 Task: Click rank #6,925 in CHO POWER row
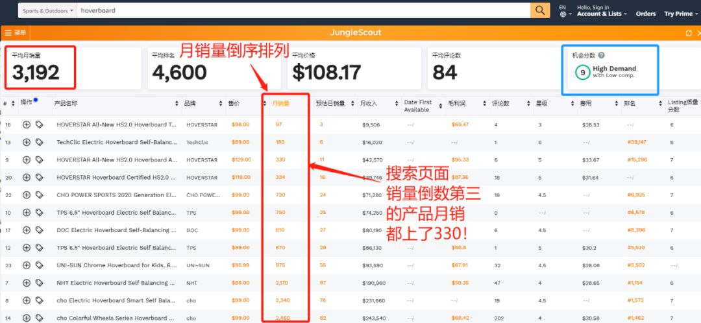[636, 195]
